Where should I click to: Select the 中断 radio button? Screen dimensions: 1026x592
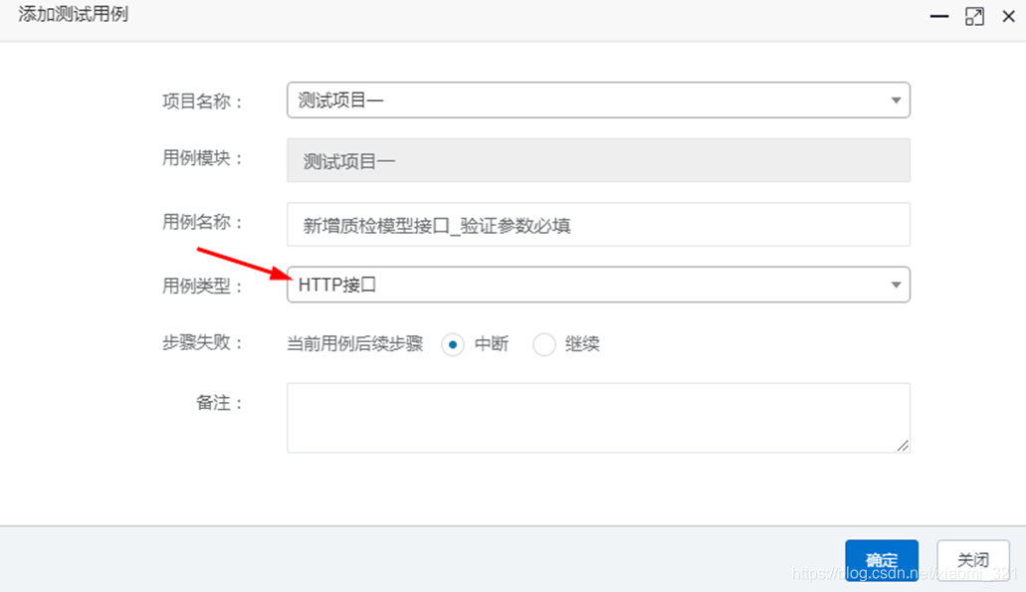pos(452,344)
